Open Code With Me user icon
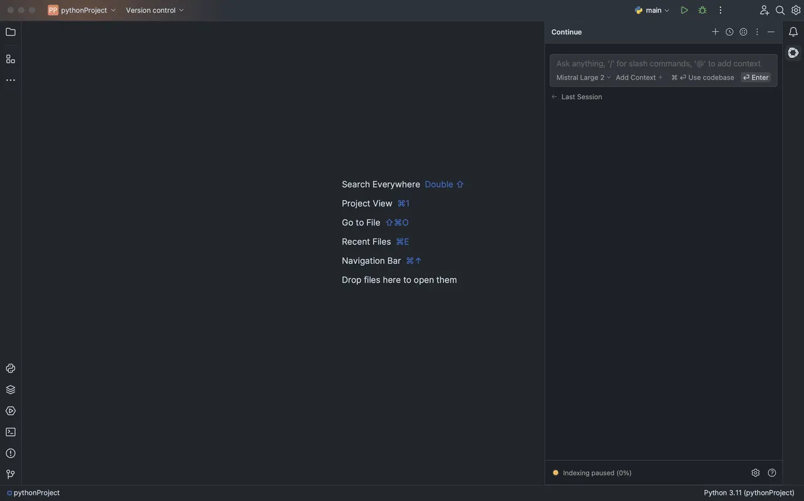This screenshot has width=804, height=501. click(x=764, y=10)
